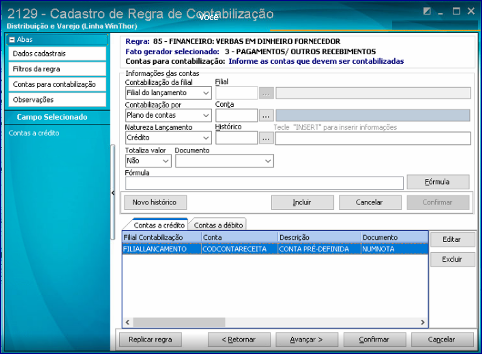Close the Cadastro de Regra window
The height and width of the screenshot is (354, 482).
click(x=471, y=11)
